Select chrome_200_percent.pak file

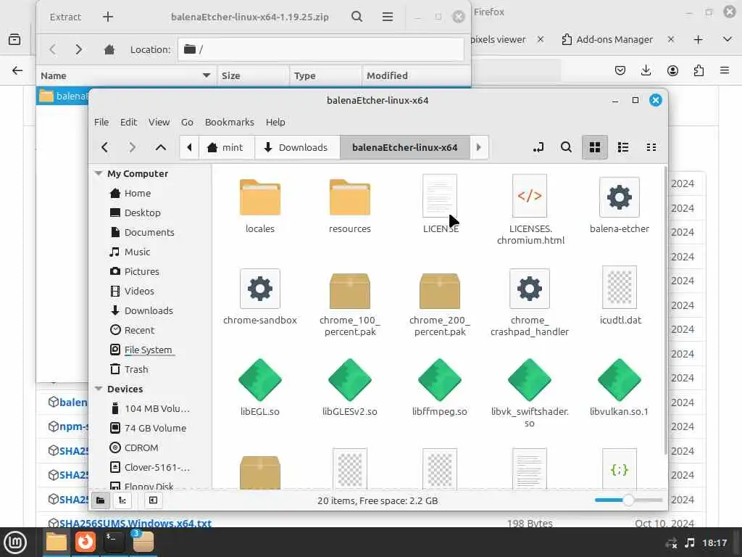[x=440, y=303]
